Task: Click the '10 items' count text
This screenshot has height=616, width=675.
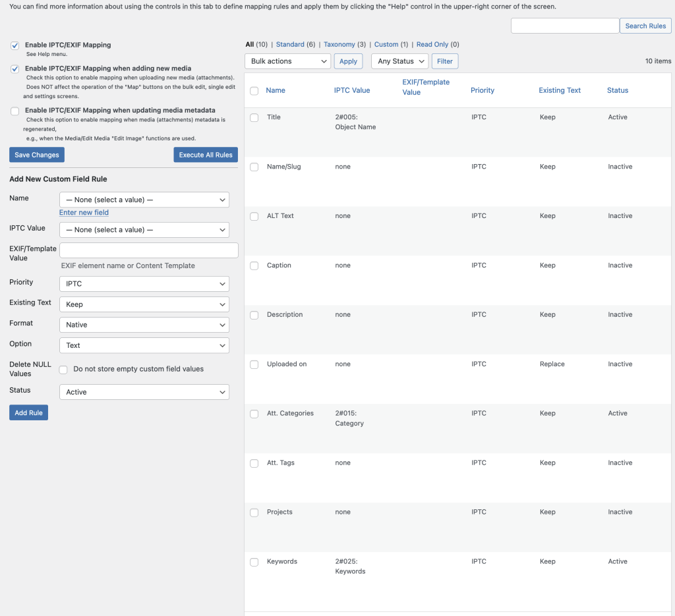Action: coord(659,61)
